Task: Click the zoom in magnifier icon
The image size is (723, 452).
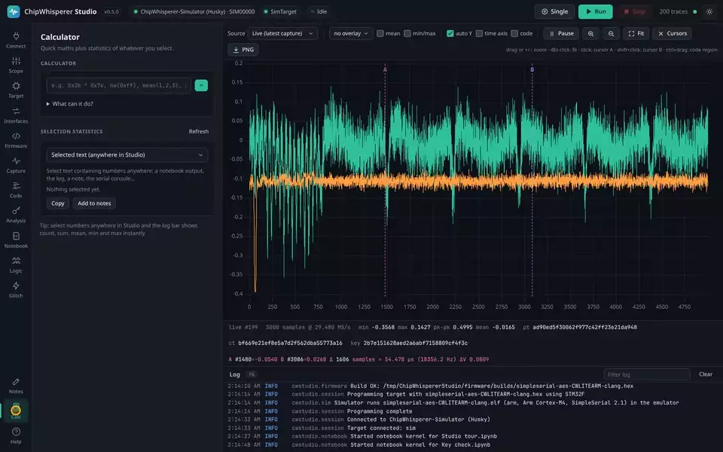Action: pyautogui.click(x=590, y=33)
